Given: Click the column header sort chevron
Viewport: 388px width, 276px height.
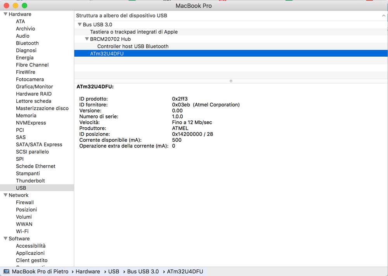Looking at the screenshot, I should pos(384,16).
